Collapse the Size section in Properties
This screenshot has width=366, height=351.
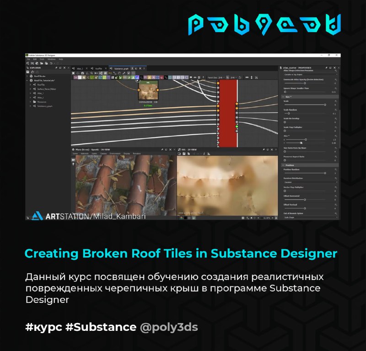(x=284, y=97)
